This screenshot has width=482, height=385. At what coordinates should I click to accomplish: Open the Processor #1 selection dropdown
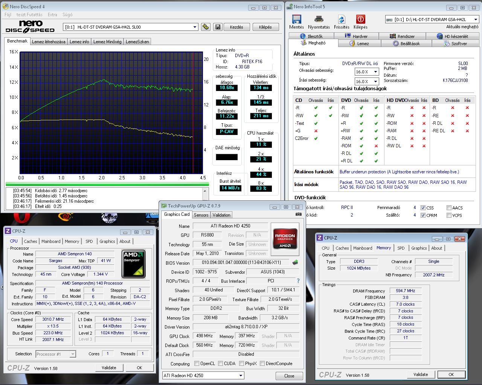tap(73, 354)
